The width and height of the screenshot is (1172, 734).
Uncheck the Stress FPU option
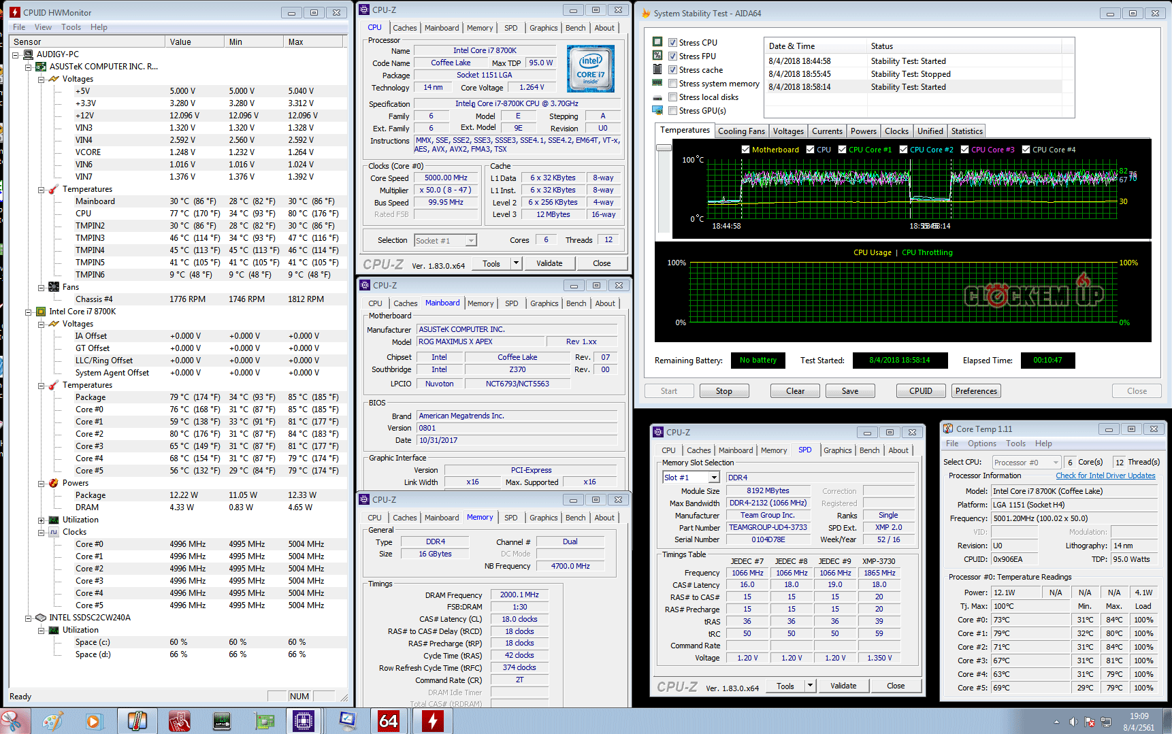coord(672,56)
